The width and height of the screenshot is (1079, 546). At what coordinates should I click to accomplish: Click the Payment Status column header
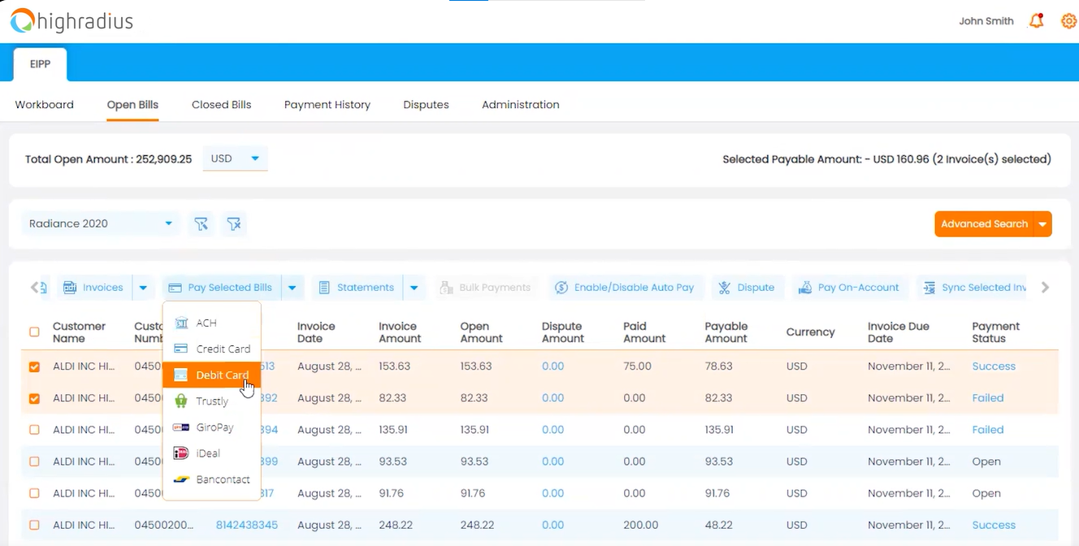tap(995, 332)
